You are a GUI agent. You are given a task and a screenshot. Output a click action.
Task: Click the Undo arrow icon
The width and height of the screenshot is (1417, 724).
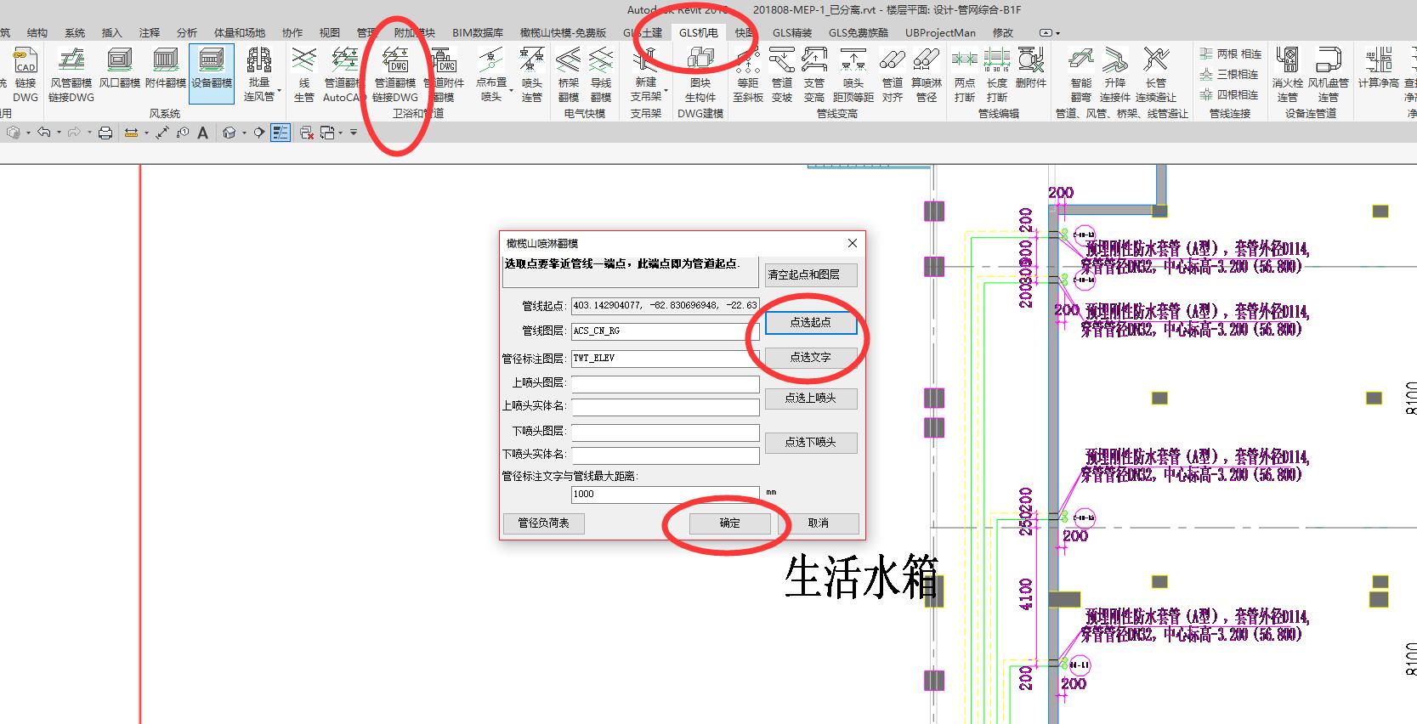(x=44, y=133)
